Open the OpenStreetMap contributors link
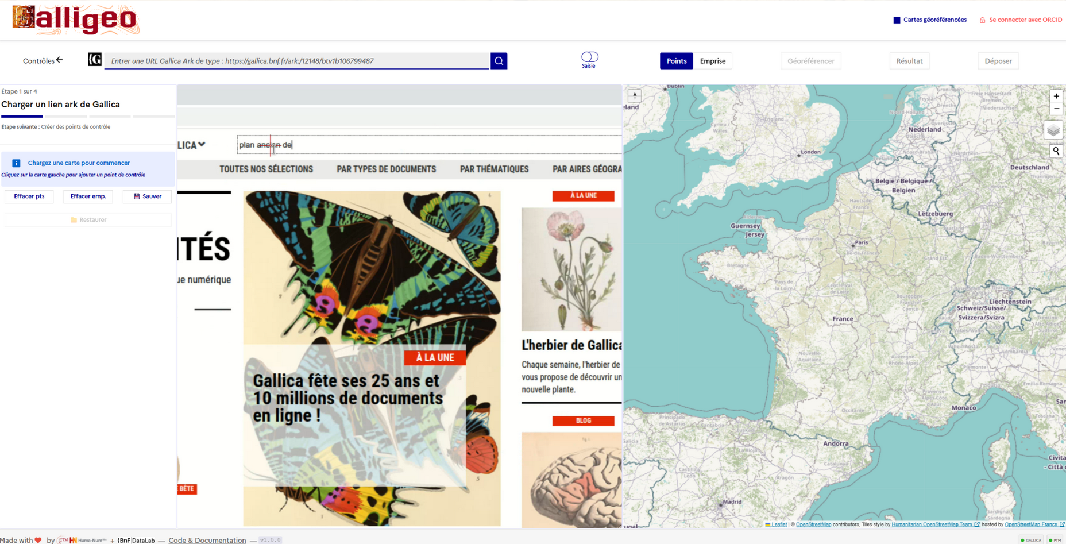Image resolution: width=1066 pixels, height=544 pixels. [x=813, y=524]
